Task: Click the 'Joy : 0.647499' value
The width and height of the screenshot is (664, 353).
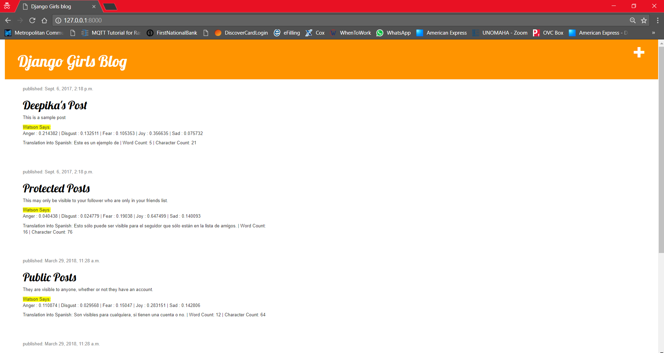Action: coord(151,216)
